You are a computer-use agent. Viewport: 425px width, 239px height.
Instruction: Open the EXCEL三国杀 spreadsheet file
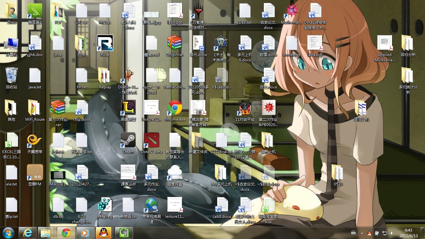click(x=12, y=140)
